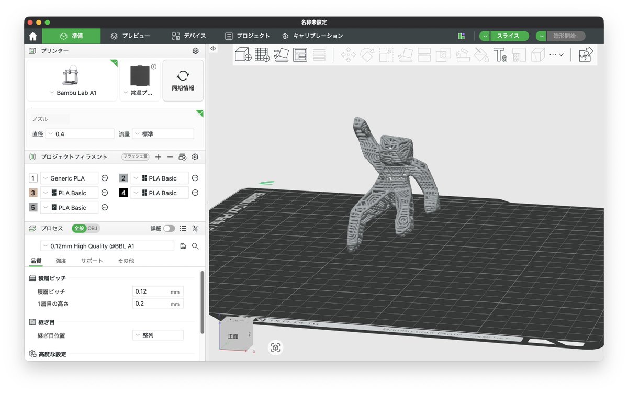Select the OBJ process mode
Screen dimensions: 628x393
93,229
